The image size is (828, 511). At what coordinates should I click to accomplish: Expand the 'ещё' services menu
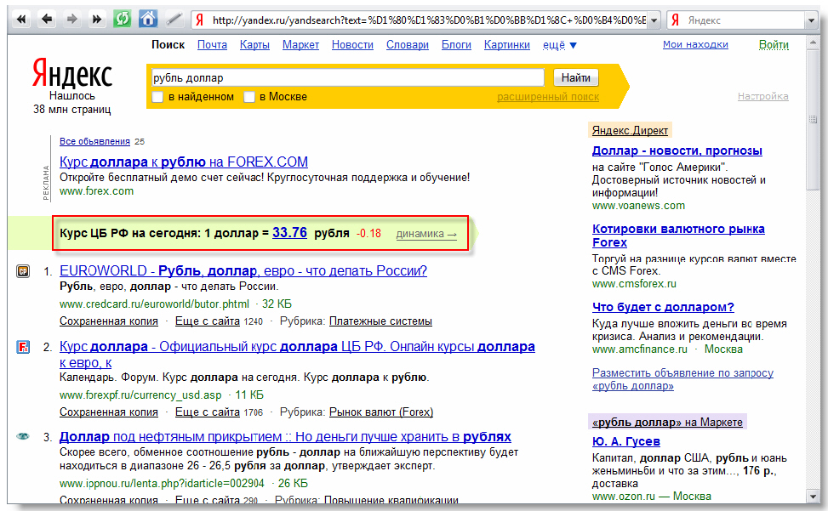(559, 45)
